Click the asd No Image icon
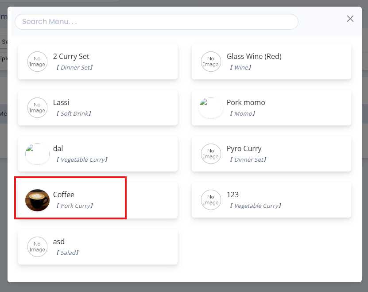 (x=37, y=247)
